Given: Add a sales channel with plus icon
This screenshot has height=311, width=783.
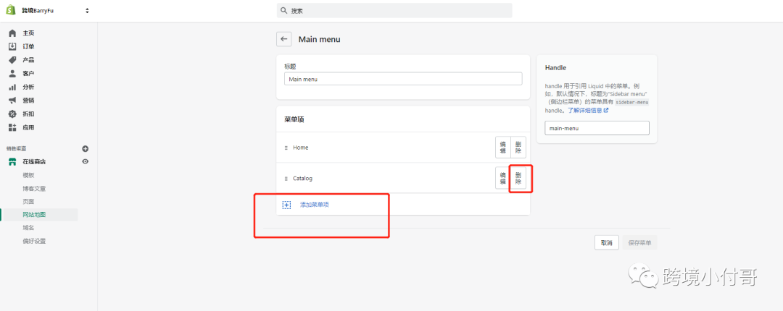Looking at the screenshot, I should tap(86, 148).
